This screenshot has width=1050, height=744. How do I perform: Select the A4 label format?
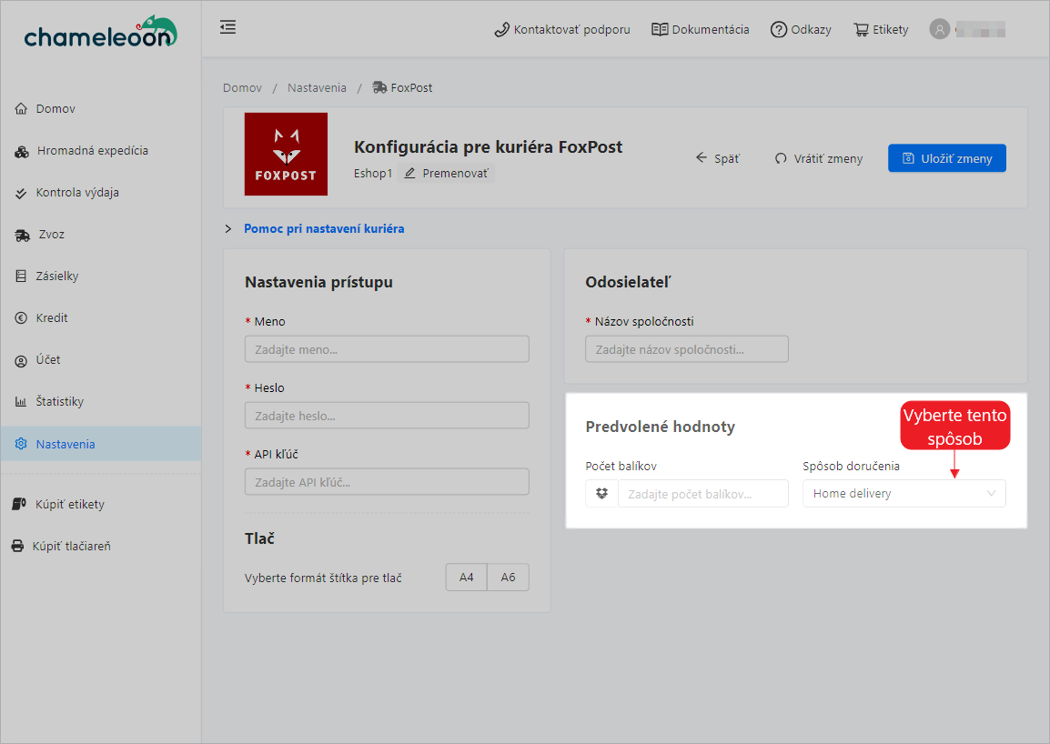(466, 578)
